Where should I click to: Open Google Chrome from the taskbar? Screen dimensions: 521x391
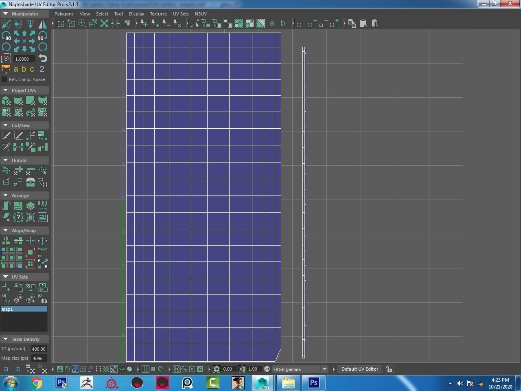36,383
